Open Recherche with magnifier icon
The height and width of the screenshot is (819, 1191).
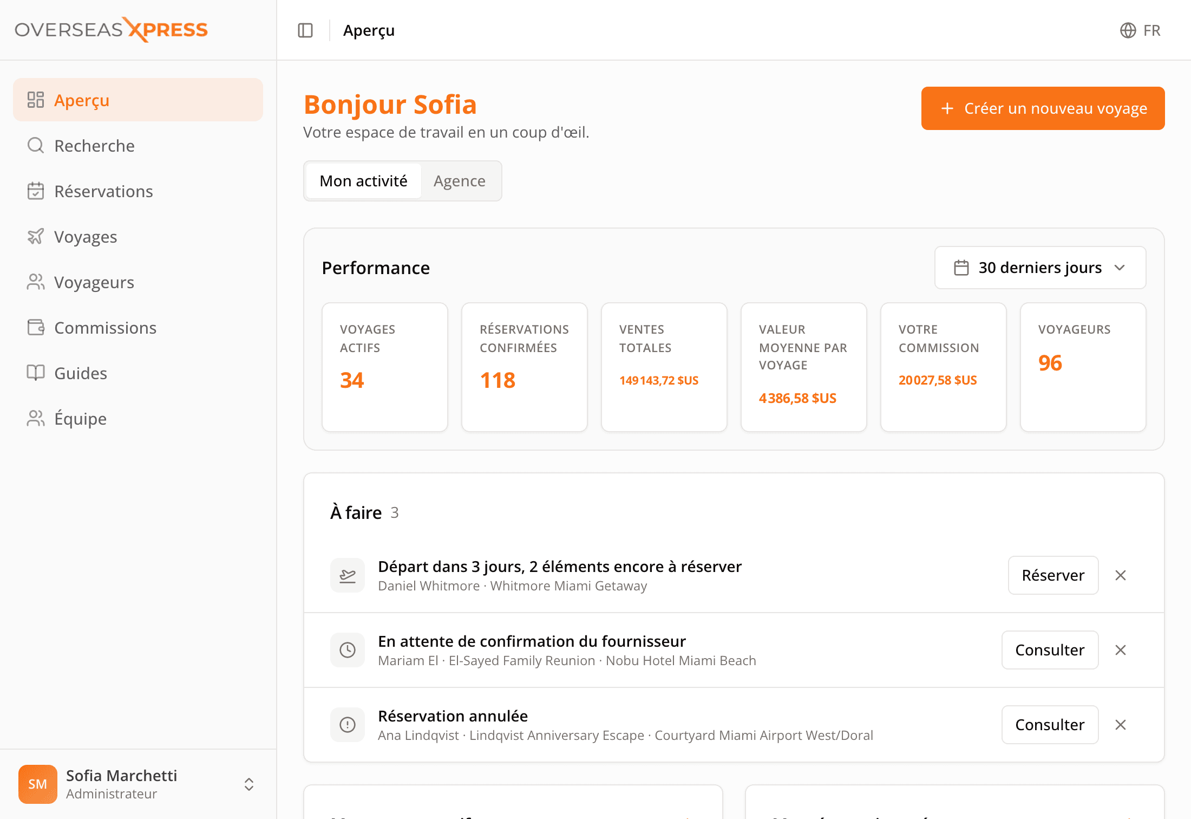click(36, 145)
